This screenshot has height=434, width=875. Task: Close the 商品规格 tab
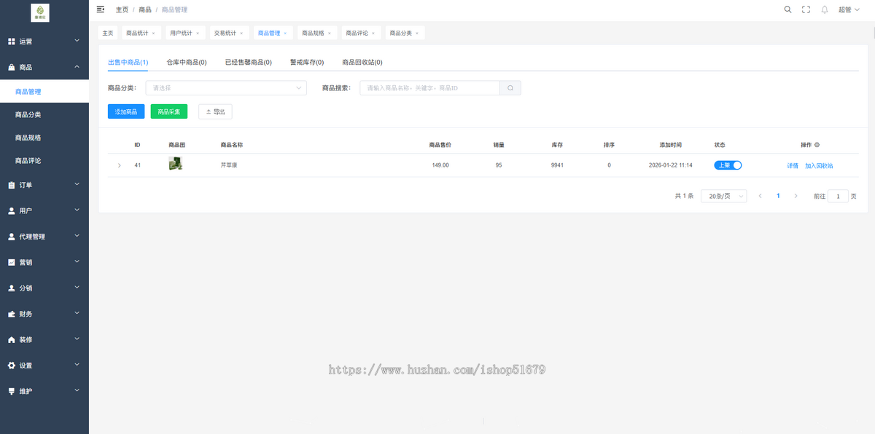coord(329,33)
